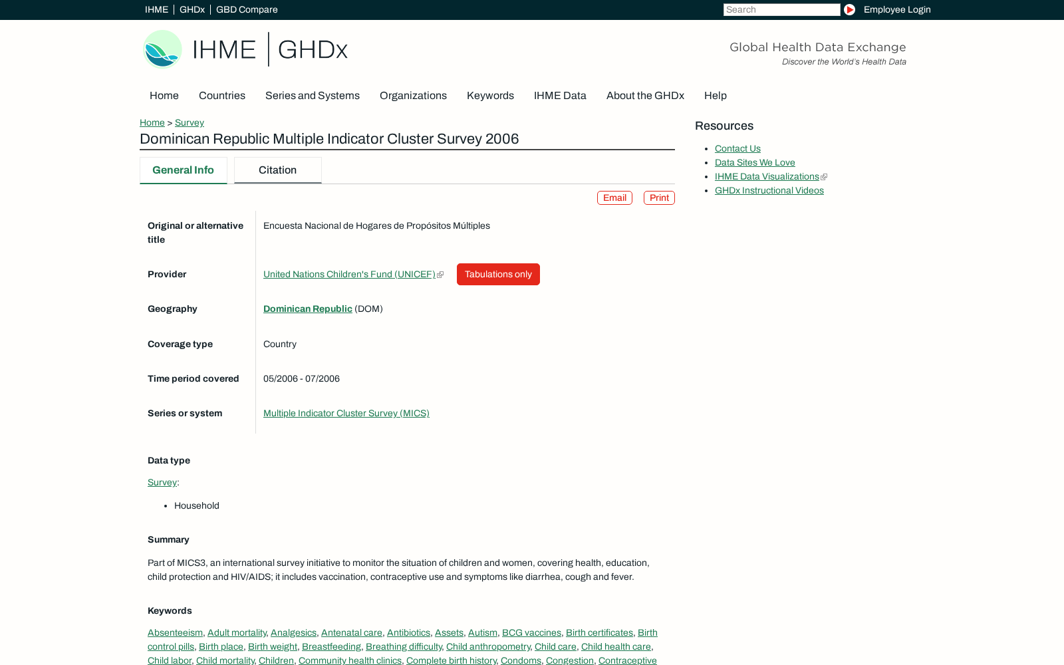Click inside the Search input field
The width and height of the screenshot is (1064, 665).
click(781, 9)
